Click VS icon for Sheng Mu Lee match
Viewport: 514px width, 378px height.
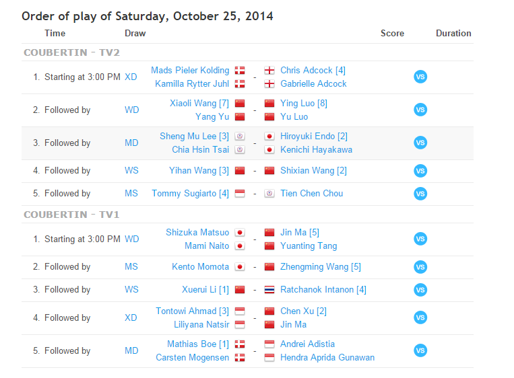420,143
